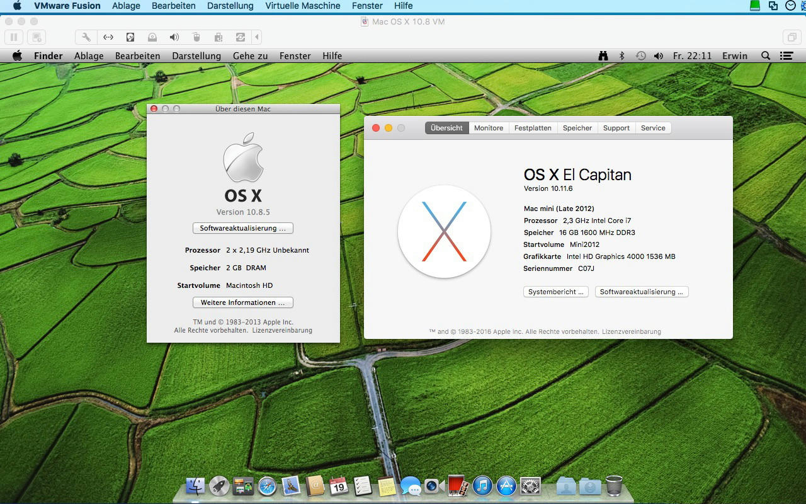This screenshot has height=504, width=806.
Task: Open Calendar showing 19 in dock
Action: click(339, 486)
